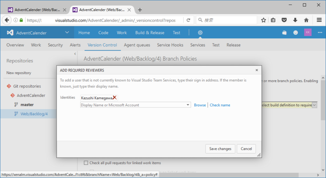The width and height of the screenshot is (326, 178).
Task: Collapse the Repositories side panel
Action: click(x=75, y=54)
